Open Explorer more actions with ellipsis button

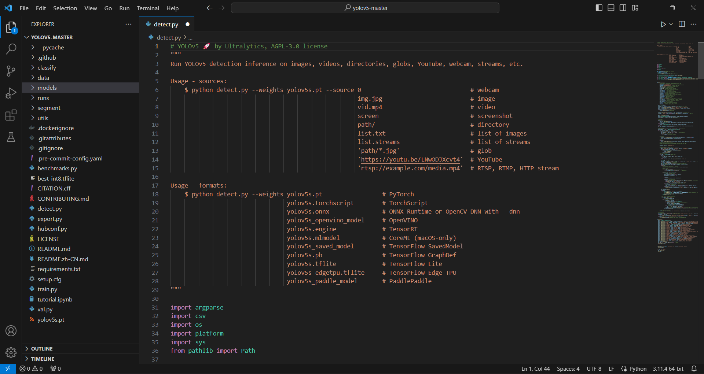point(128,24)
